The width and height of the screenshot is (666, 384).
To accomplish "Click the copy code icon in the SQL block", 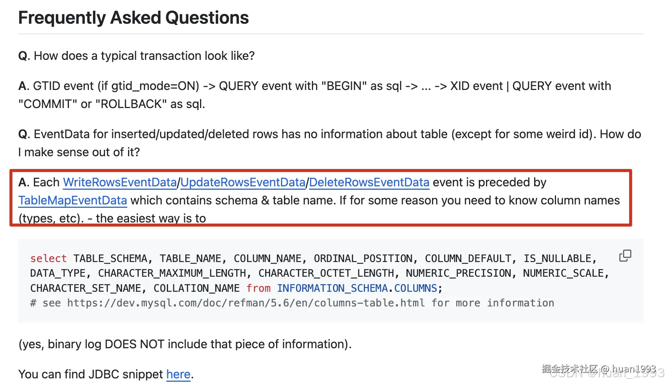I will click(x=625, y=256).
